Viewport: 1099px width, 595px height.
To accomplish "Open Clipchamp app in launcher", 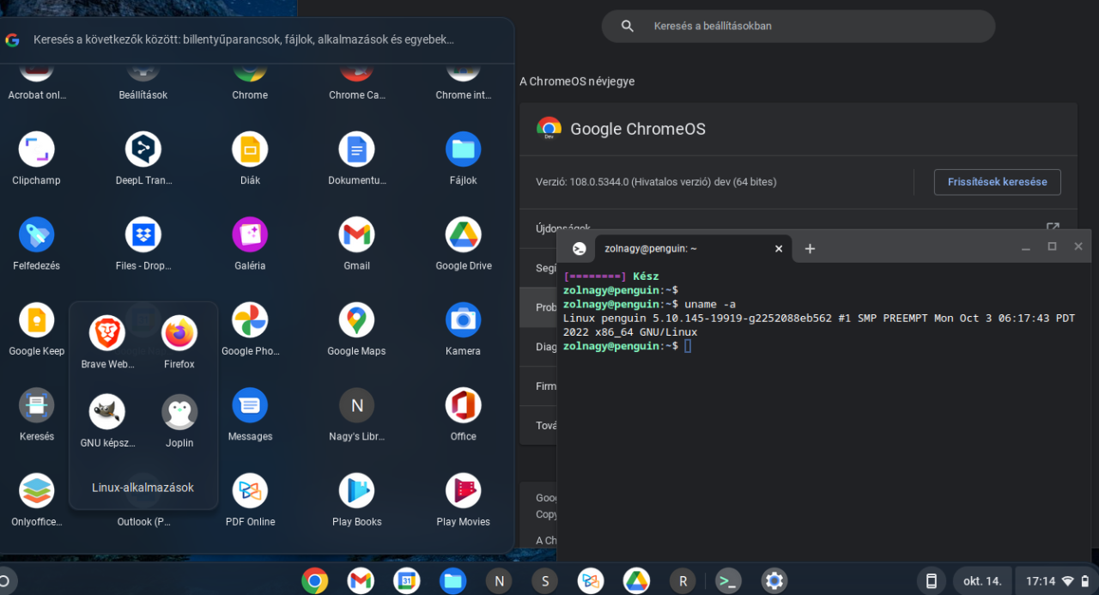I will 36,149.
